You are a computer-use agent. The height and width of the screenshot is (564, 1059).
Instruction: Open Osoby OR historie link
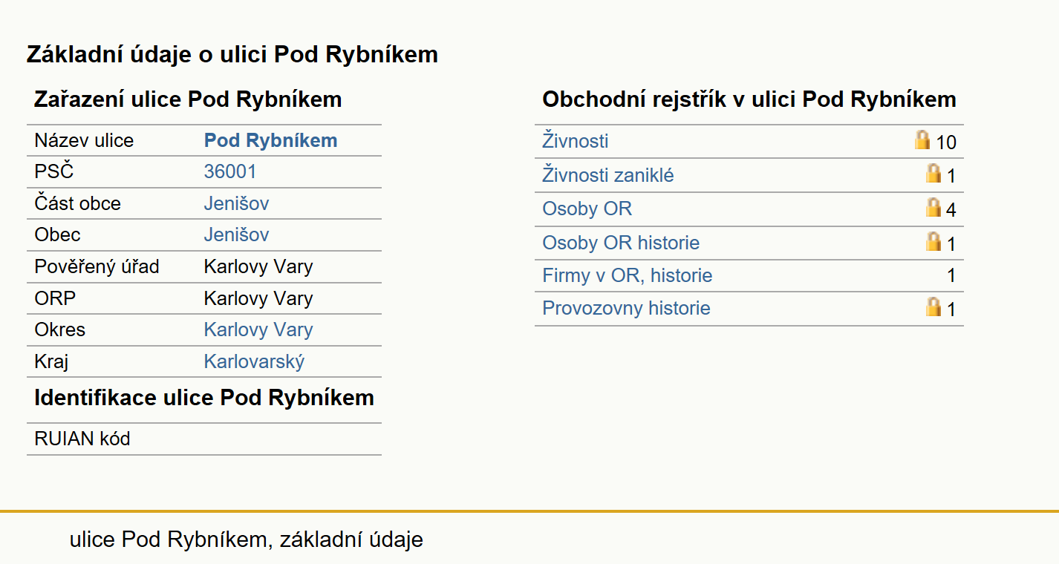point(621,243)
